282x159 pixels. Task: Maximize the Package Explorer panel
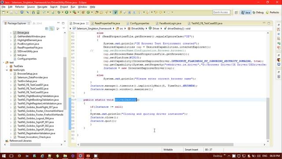63,23
